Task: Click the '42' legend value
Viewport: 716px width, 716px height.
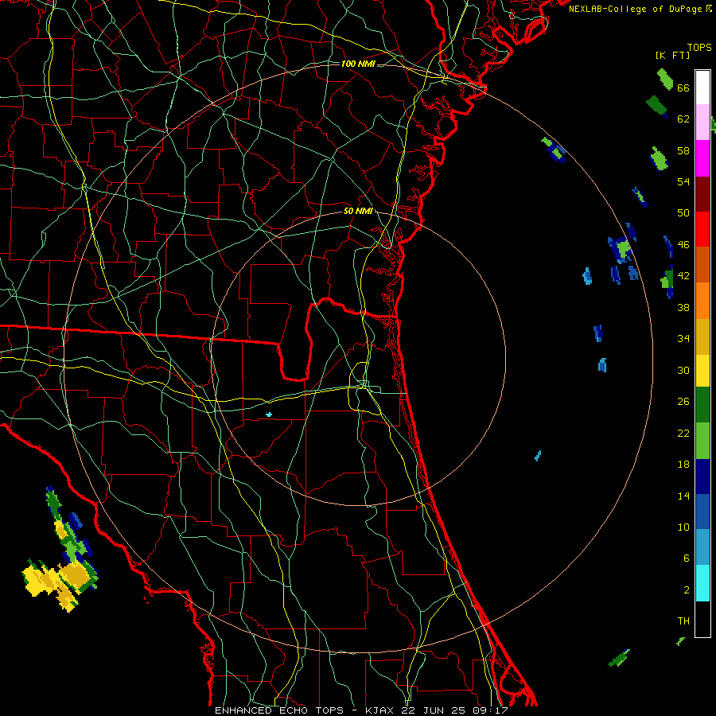Action: coord(683,276)
